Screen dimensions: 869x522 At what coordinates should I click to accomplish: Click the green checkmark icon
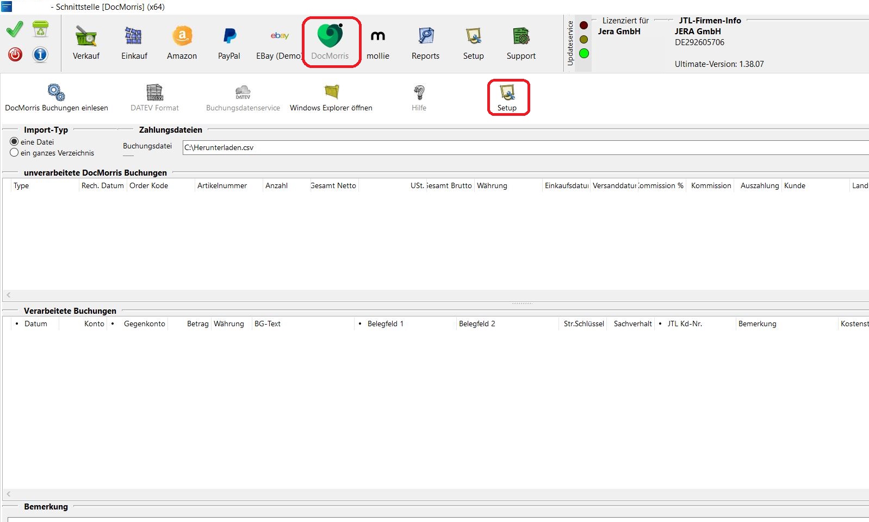[15, 29]
